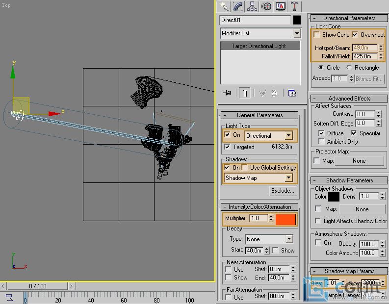
Task: Open the Hierarchy panel tab
Action: [x=252, y=6]
